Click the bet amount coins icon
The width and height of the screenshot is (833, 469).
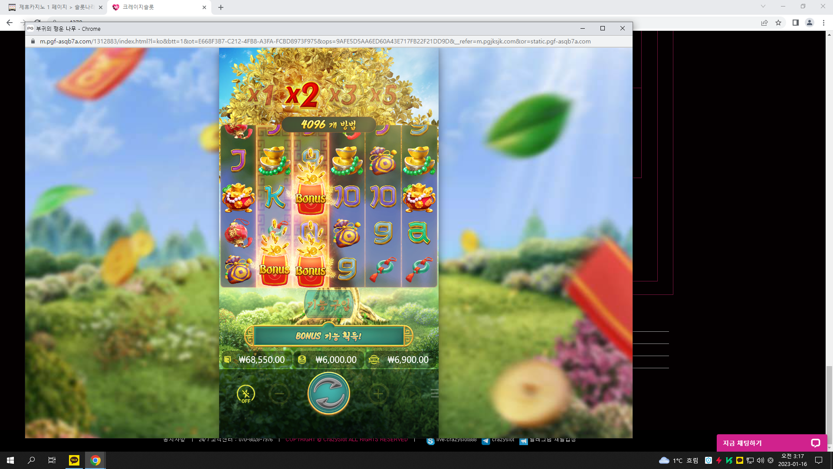(302, 360)
